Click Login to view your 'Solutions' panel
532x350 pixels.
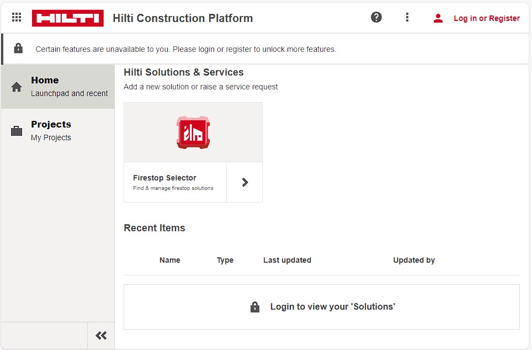click(322, 307)
